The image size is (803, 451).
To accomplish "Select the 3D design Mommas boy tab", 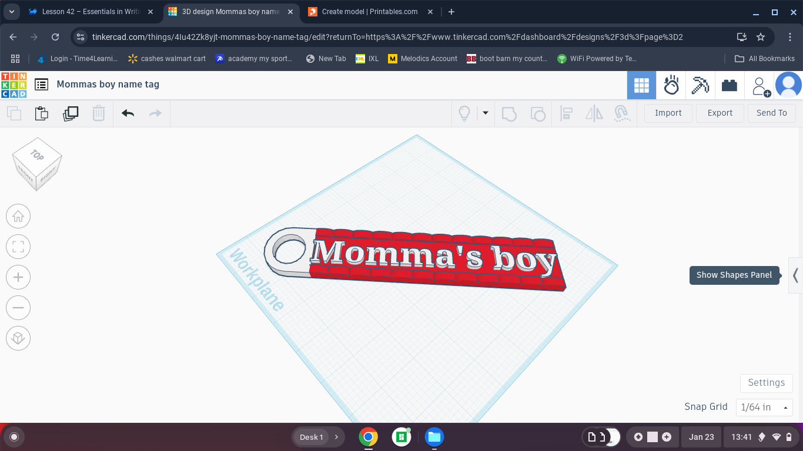I will point(231,11).
